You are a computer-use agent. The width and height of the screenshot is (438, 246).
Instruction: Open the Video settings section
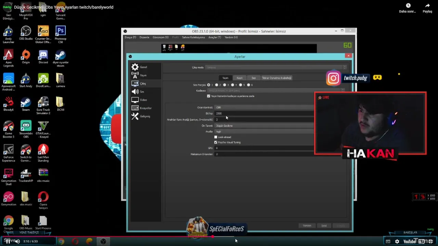pyautogui.click(x=145, y=100)
